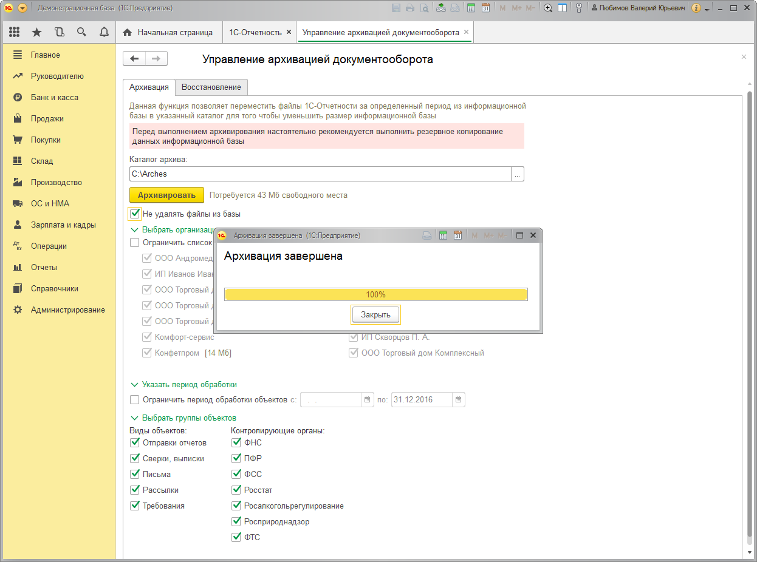Click the zoom magnifier icon in title bar
Image resolution: width=757 pixels, height=562 pixels.
pos(548,8)
